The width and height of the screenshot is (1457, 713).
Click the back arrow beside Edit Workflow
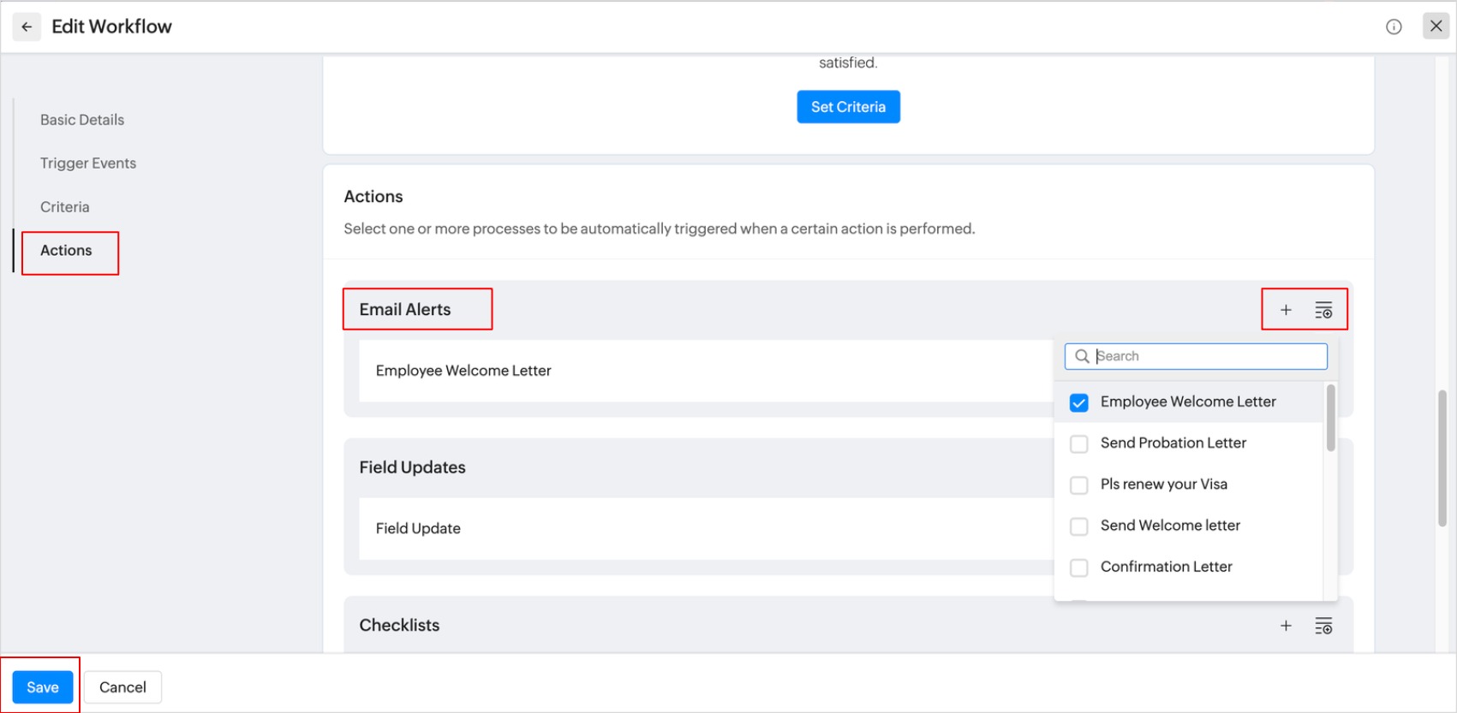(x=27, y=27)
